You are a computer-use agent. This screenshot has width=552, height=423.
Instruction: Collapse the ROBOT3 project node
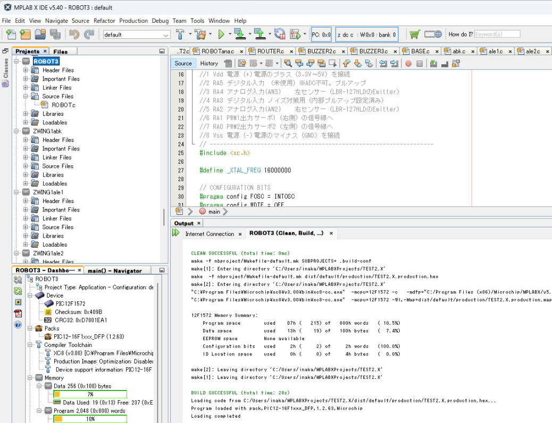click(16, 61)
